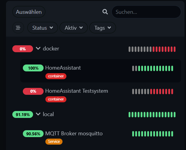Click the Auswählen button
Viewport: 186px width, 150px height.
(x=29, y=12)
